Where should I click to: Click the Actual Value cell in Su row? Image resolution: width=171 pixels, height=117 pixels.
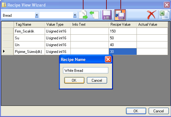coord(152,38)
